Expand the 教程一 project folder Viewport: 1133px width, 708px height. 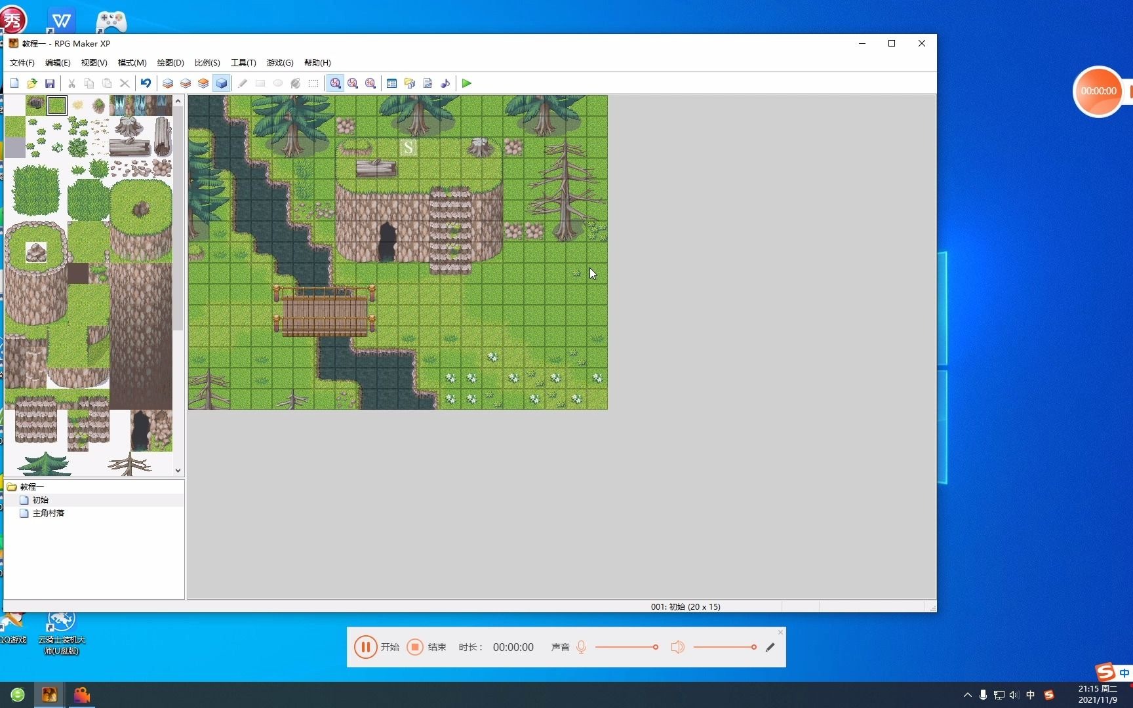pos(30,486)
